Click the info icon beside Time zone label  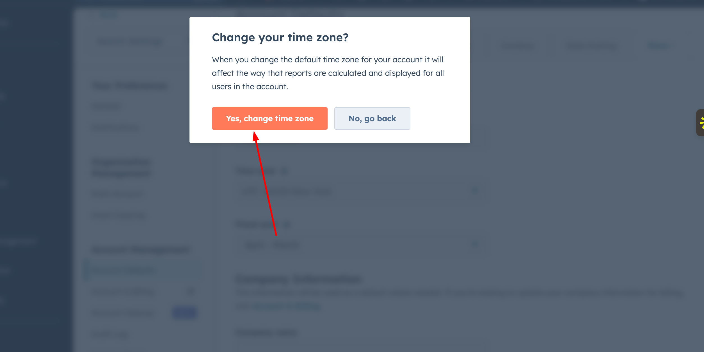pos(284,171)
